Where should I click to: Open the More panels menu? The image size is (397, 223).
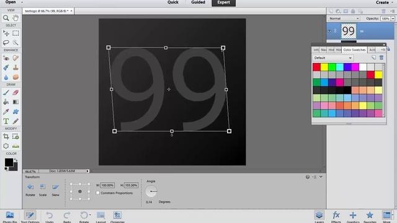tap(387, 217)
